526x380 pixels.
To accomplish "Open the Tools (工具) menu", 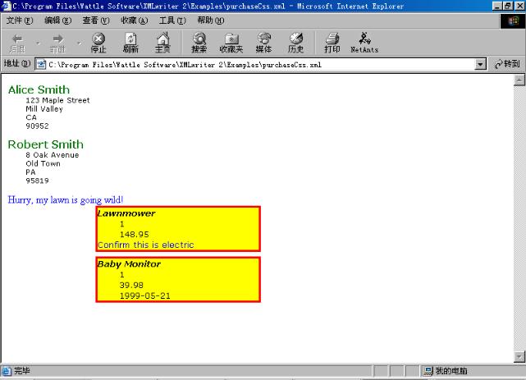I will [x=172, y=21].
